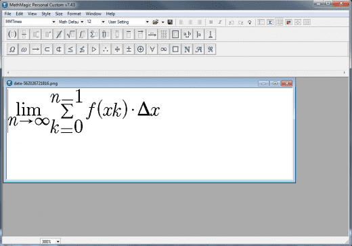Screen dimensions: 352x246
Task: Click the left scroll arrow of the palette bar
Action: coord(8,73)
